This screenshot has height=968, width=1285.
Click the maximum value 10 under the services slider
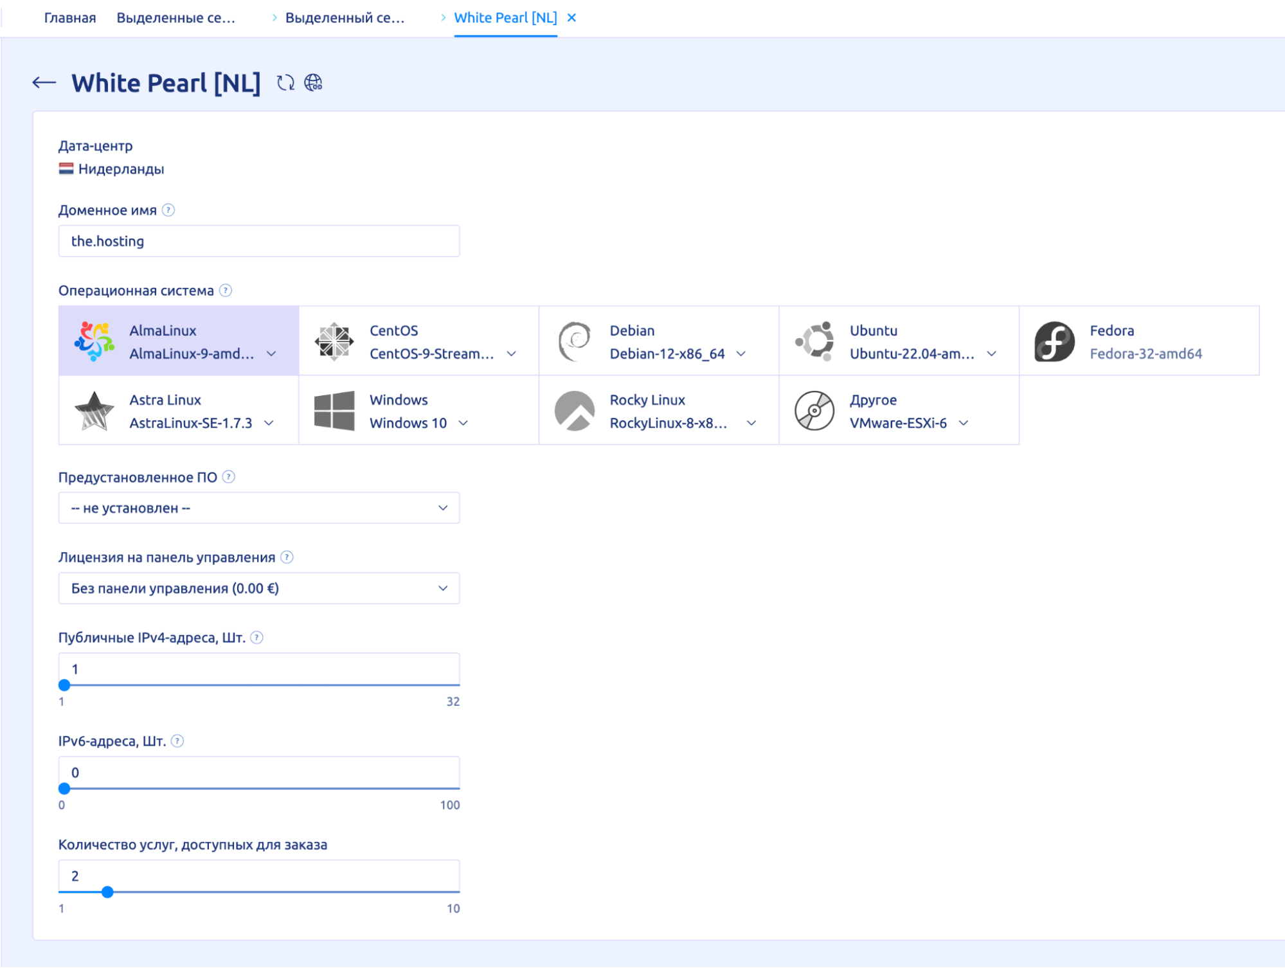pyautogui.click(x=453, y=909)
